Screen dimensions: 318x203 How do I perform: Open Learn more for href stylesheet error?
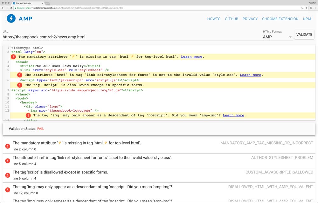click(x=250, y=75)
